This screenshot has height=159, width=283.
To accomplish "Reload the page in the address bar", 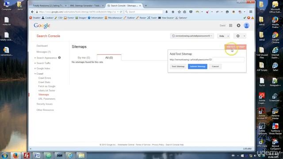I will click(x=121, y=12).
